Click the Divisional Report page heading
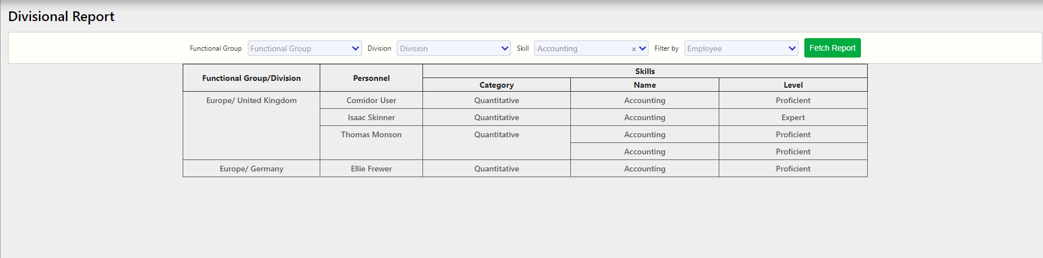1043x258 pixels. point(61,17)
